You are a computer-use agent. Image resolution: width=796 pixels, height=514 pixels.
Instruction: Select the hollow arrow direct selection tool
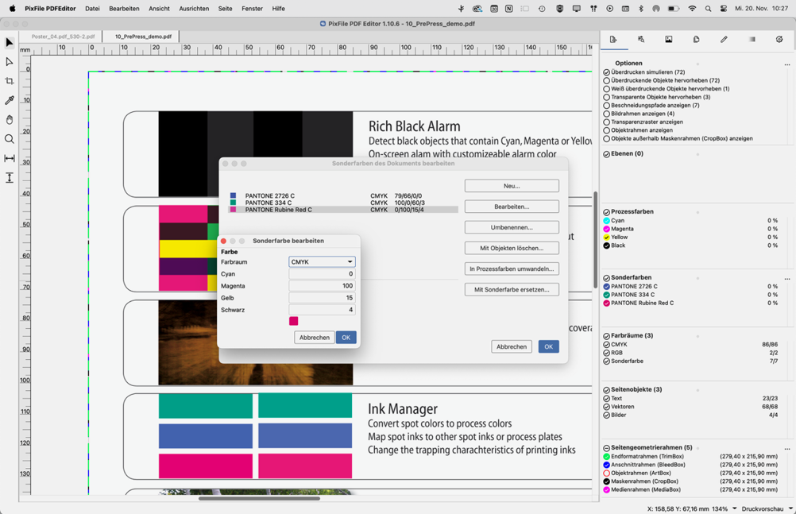[10, 62]
